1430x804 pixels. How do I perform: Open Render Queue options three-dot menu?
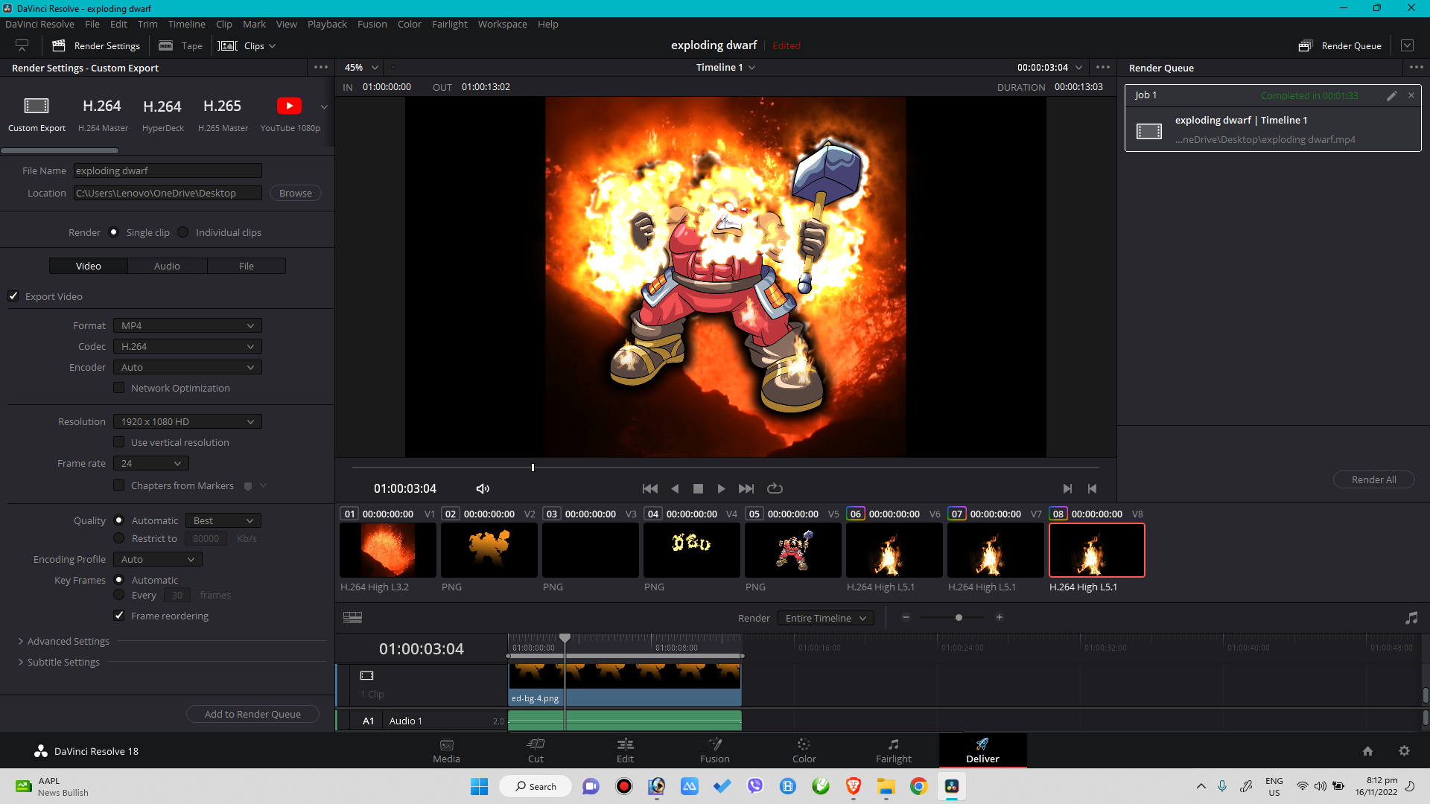pyautogui.click(x=1416, y=67)
